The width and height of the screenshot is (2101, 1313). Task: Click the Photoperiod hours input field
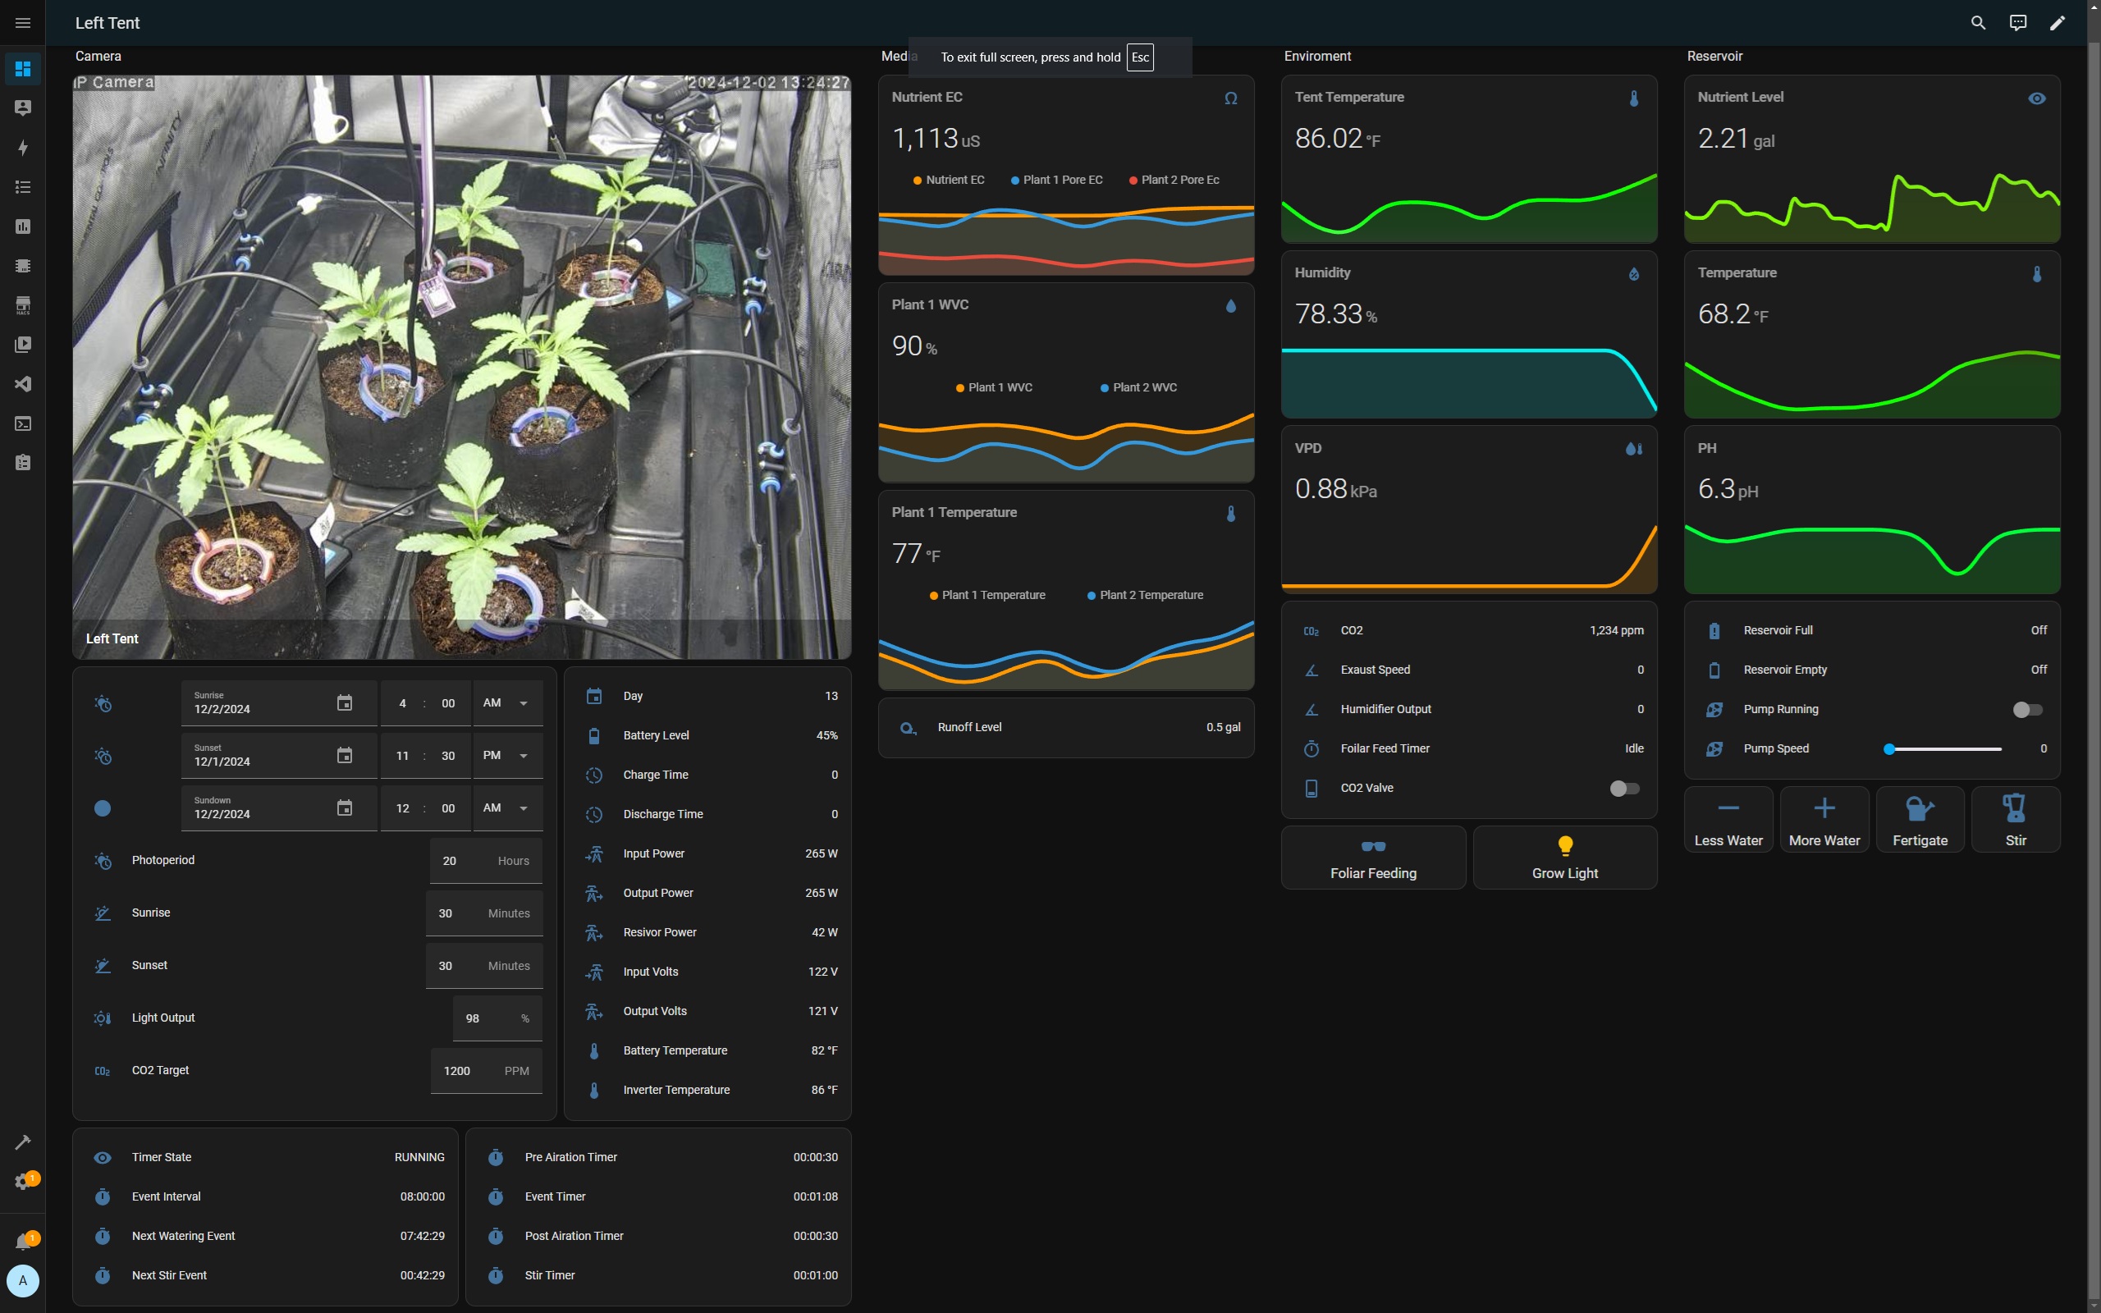point(486,861)
